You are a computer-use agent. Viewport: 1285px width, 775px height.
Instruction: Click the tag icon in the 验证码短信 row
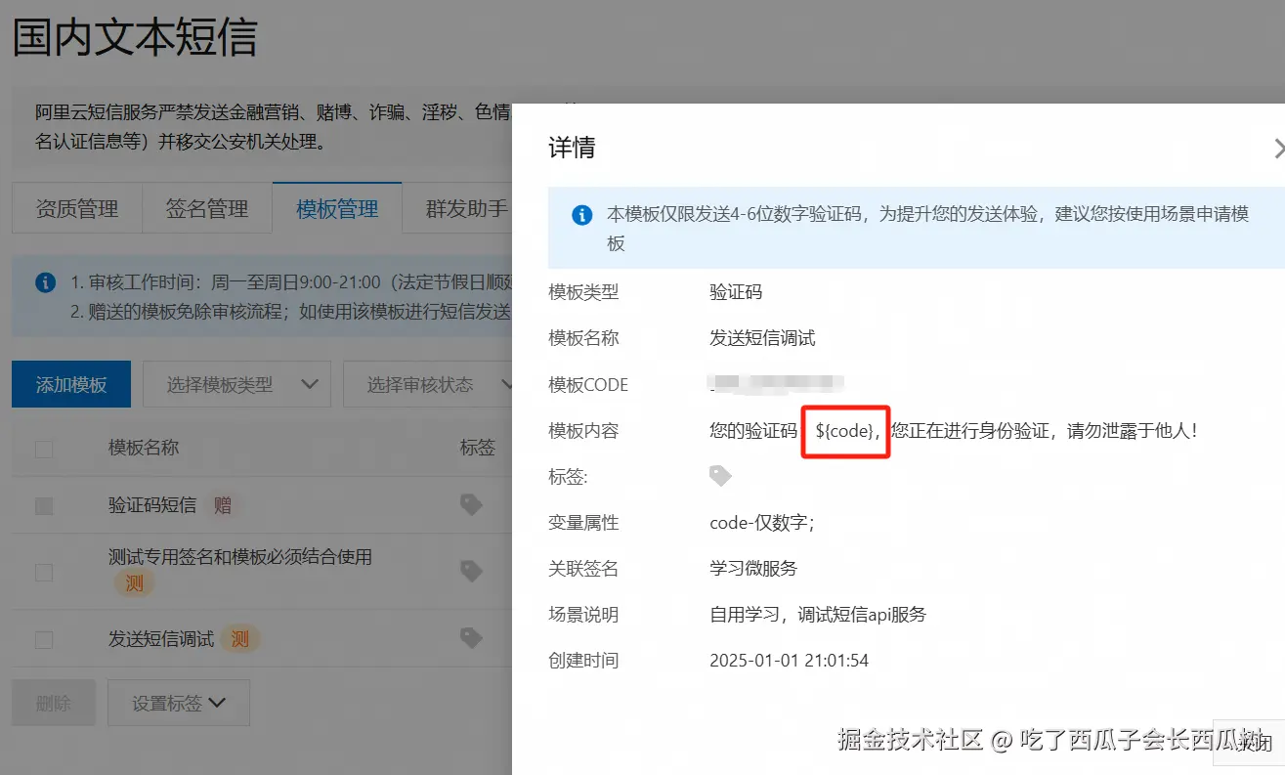click(471, 504)
